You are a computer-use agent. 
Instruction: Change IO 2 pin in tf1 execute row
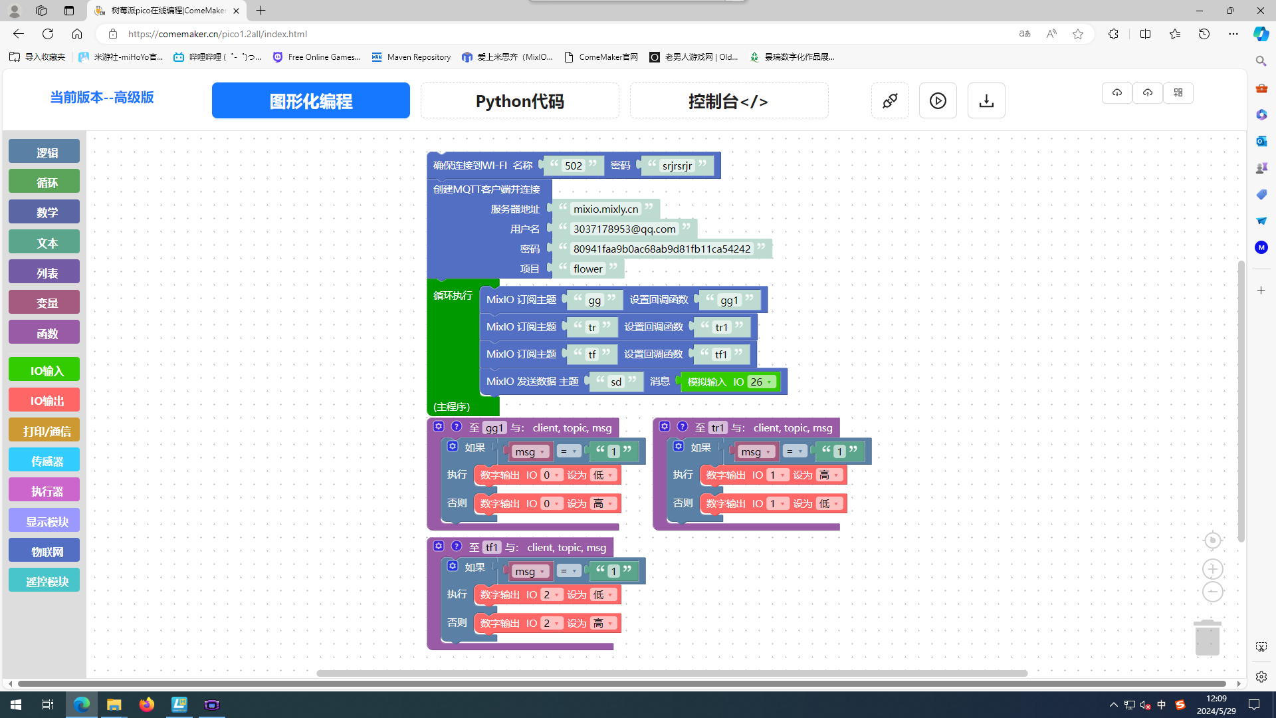pyautogui.click(x=552, y=594)
